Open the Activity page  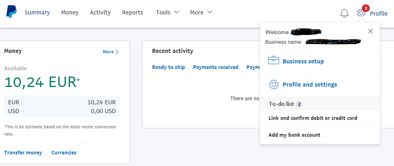(x=100, y=12)
